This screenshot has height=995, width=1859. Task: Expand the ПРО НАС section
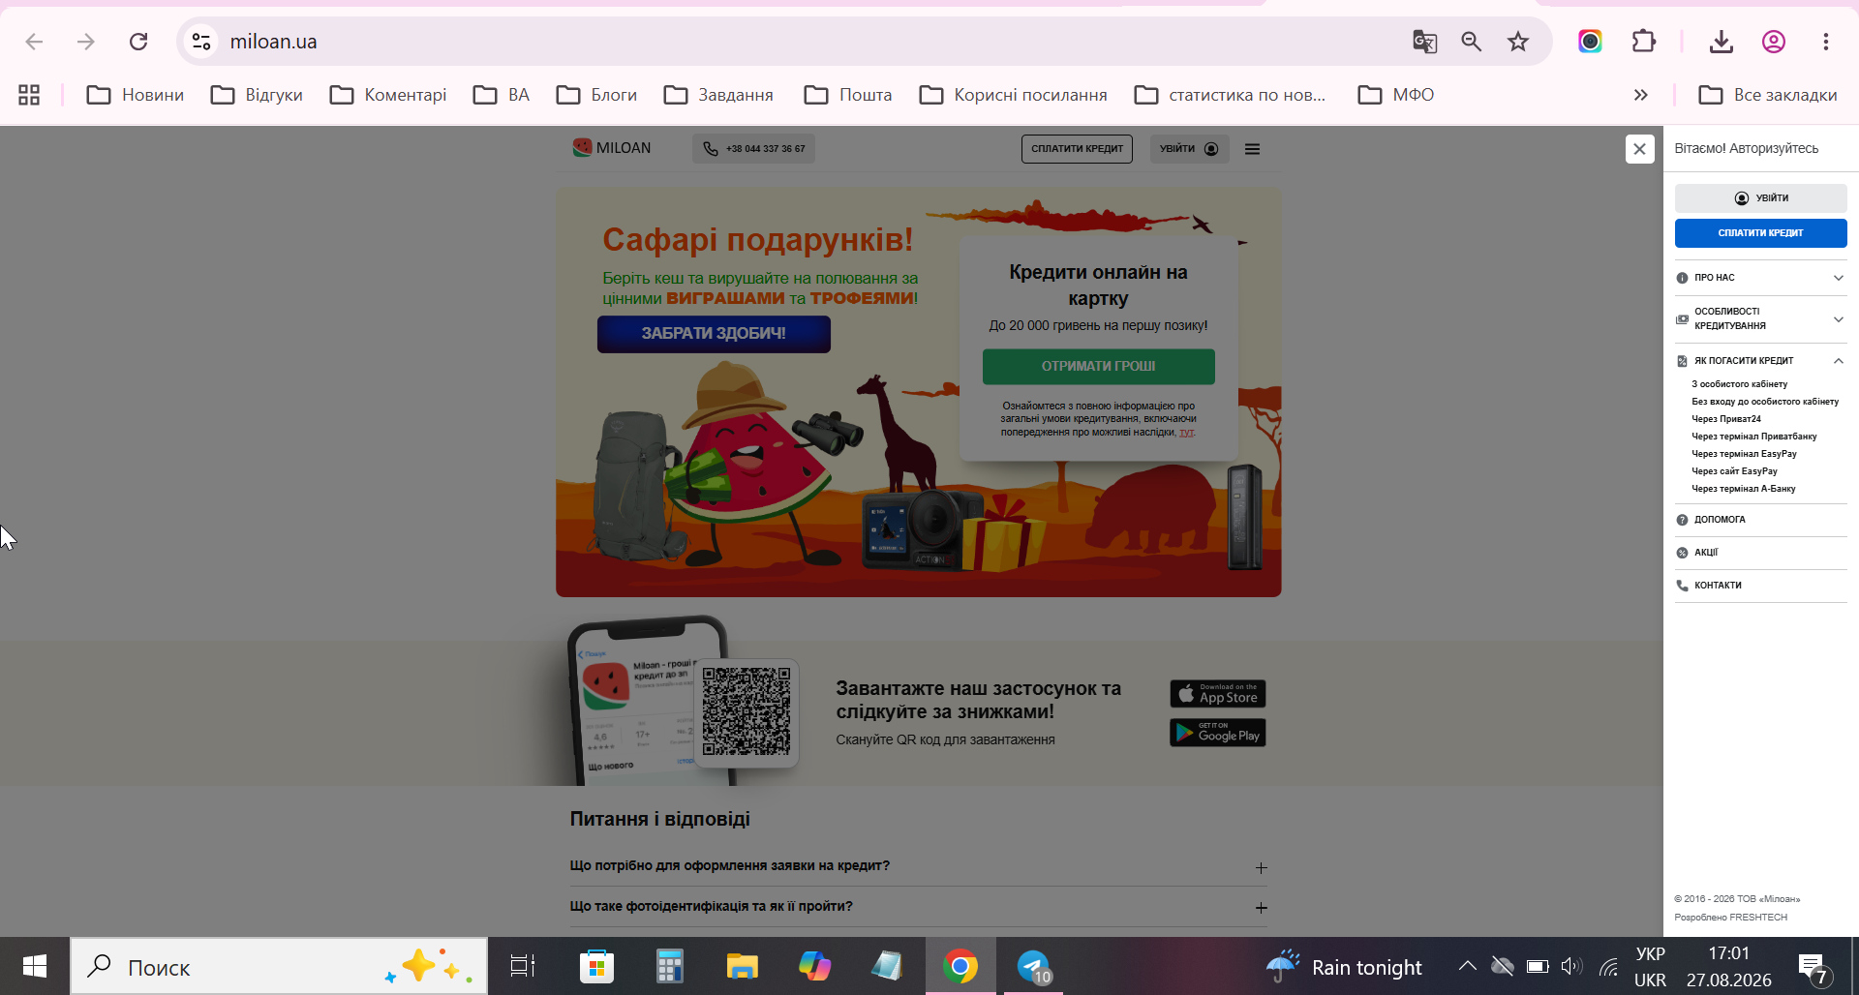pos(1760,278)
